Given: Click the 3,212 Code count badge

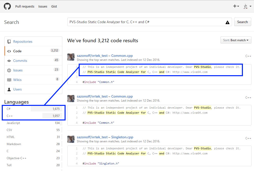Looking at the screenshot, I should pos(54,51).
